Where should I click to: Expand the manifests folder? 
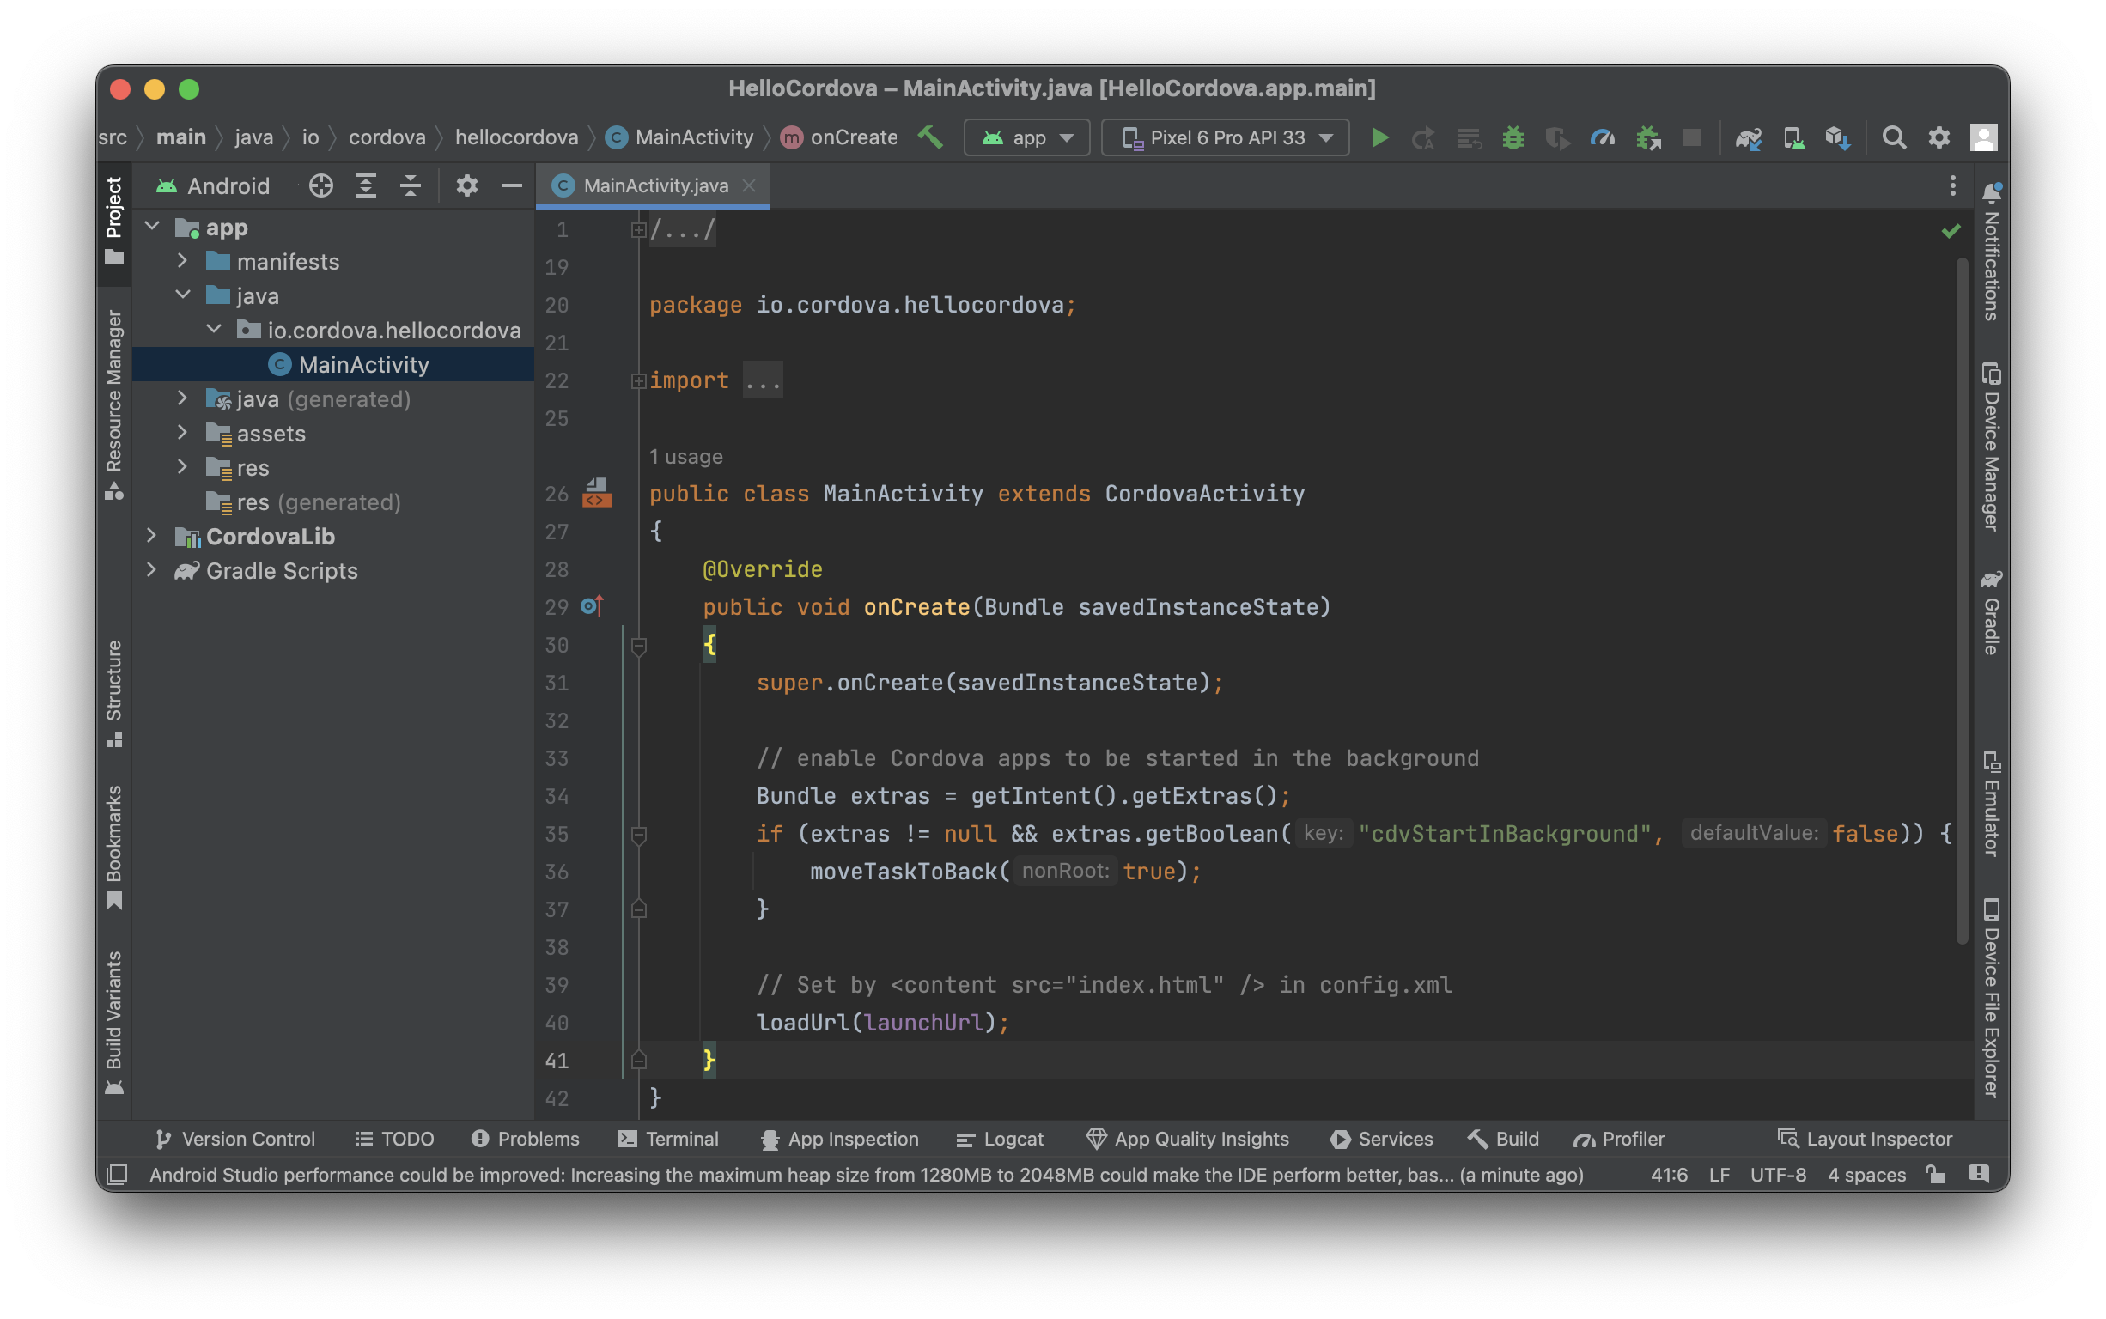182,261
